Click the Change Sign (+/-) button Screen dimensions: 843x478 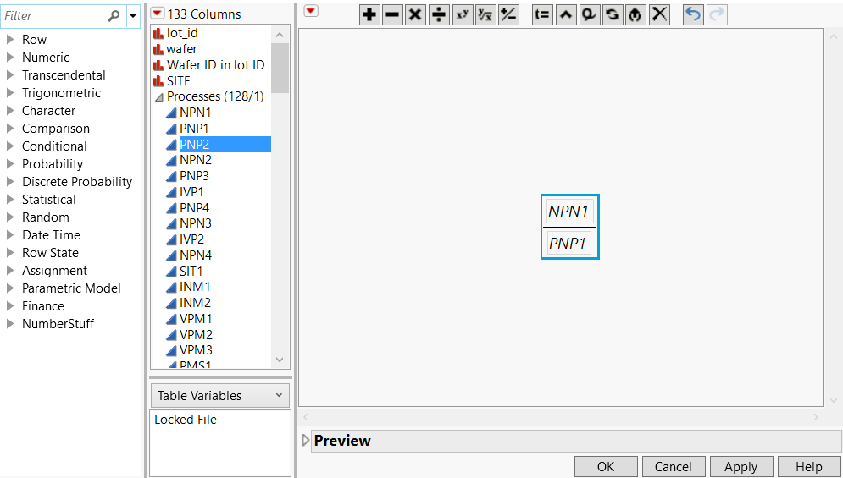[x=508, y=14]
